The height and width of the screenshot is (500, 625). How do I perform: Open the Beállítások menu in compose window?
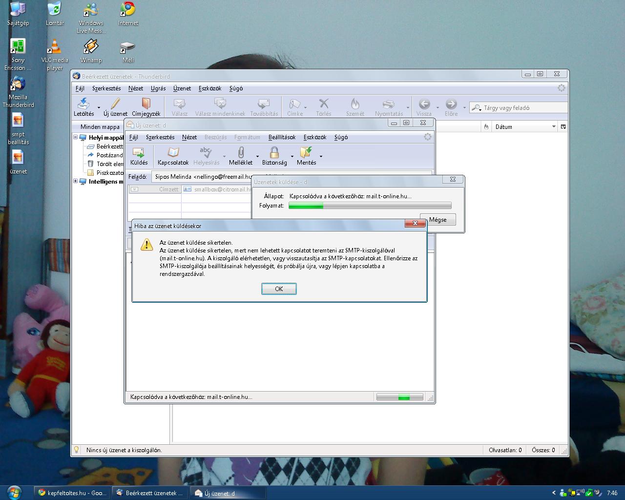[x=282, y=137]
